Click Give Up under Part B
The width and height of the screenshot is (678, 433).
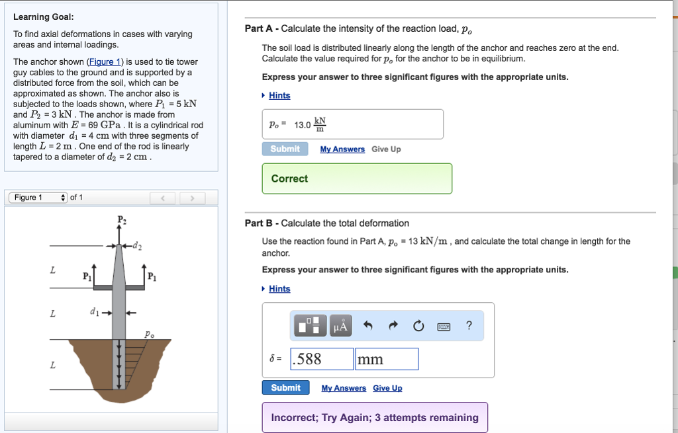[x=387, y=388]
